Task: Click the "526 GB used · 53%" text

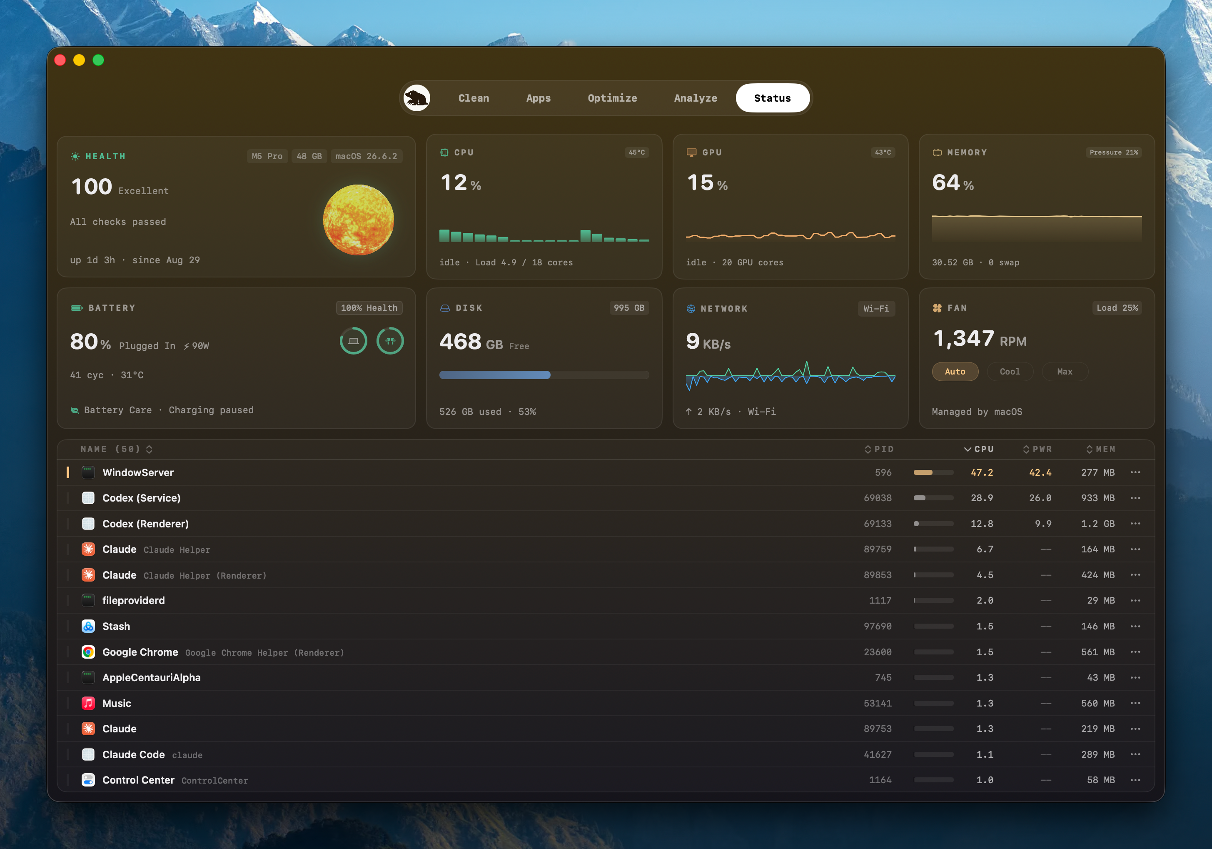Action: point(488,412)
